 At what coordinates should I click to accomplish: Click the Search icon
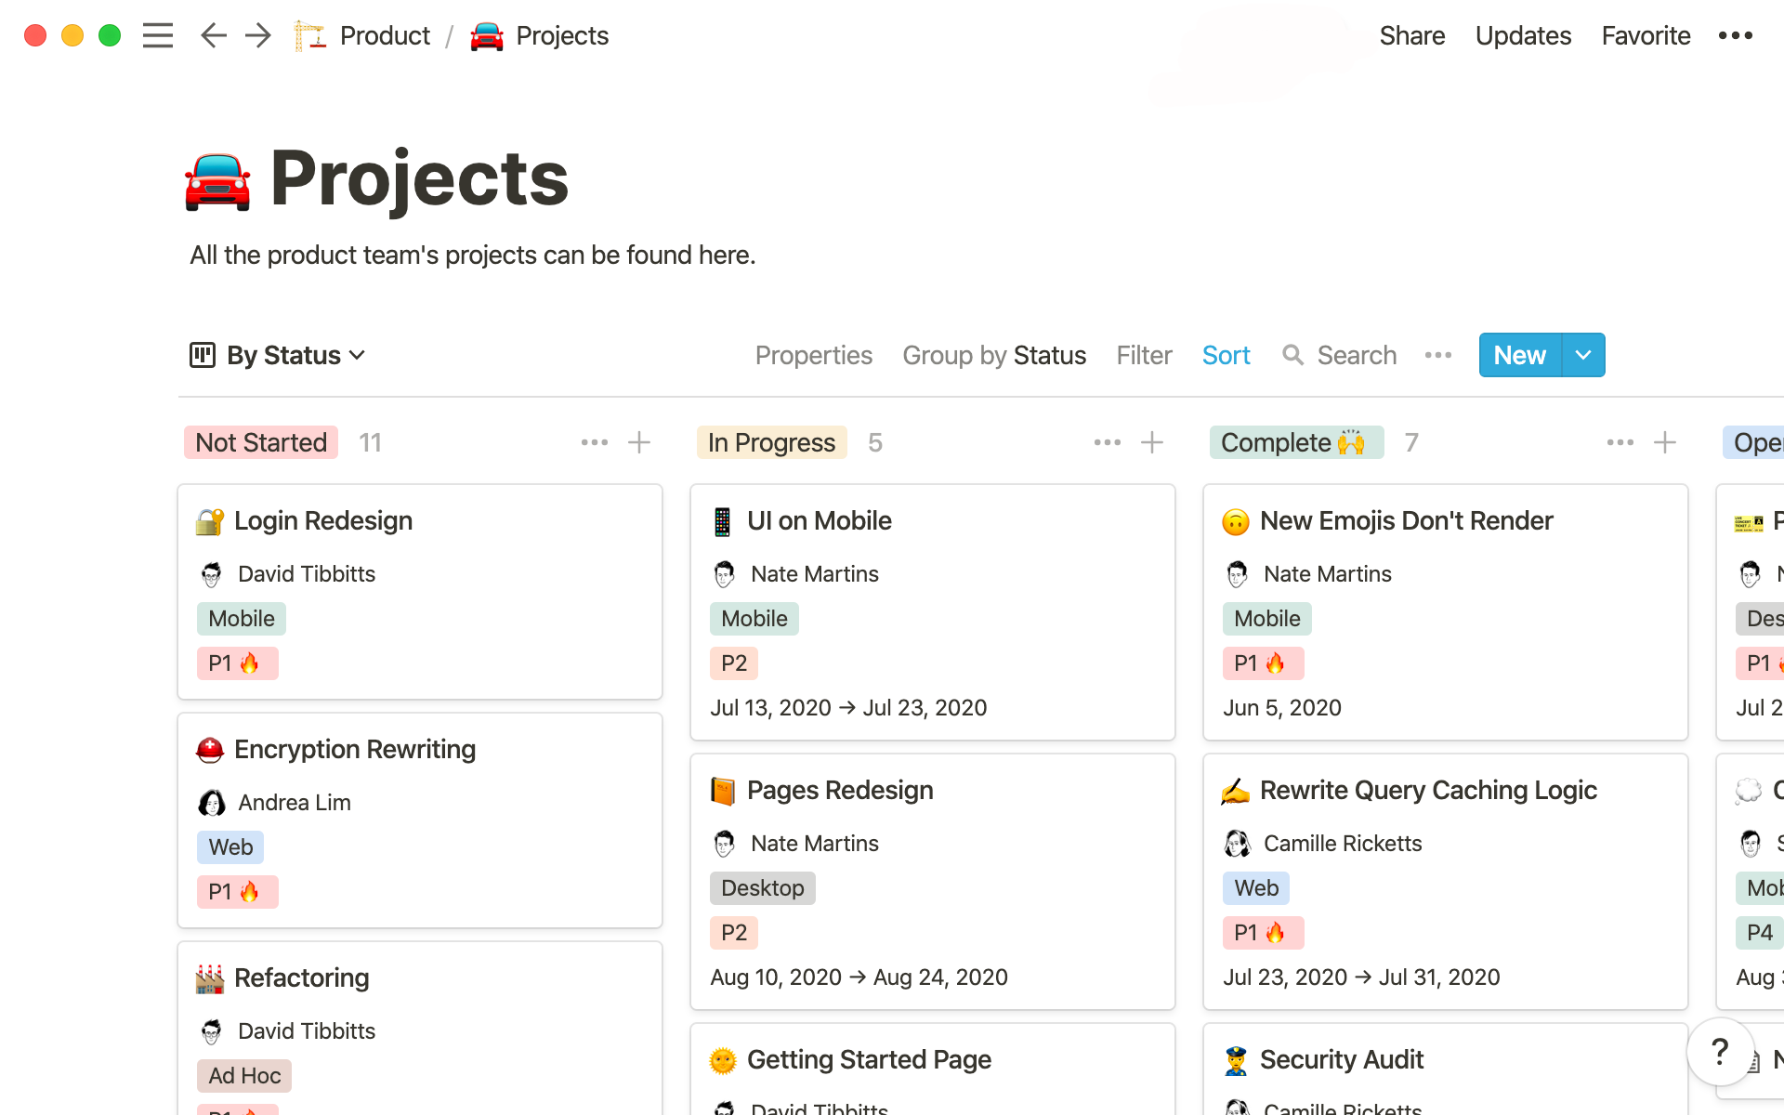[x=1292, y=355]
